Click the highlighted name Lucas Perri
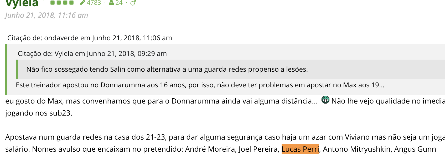Viewport: 445px width, 160px height. pyautogui.click(x=300, y=149)
